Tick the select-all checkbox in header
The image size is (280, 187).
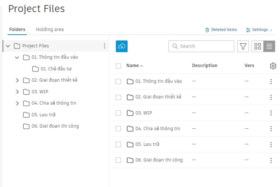coord(118,66)
